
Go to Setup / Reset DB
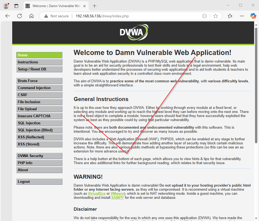coord(39,69)
